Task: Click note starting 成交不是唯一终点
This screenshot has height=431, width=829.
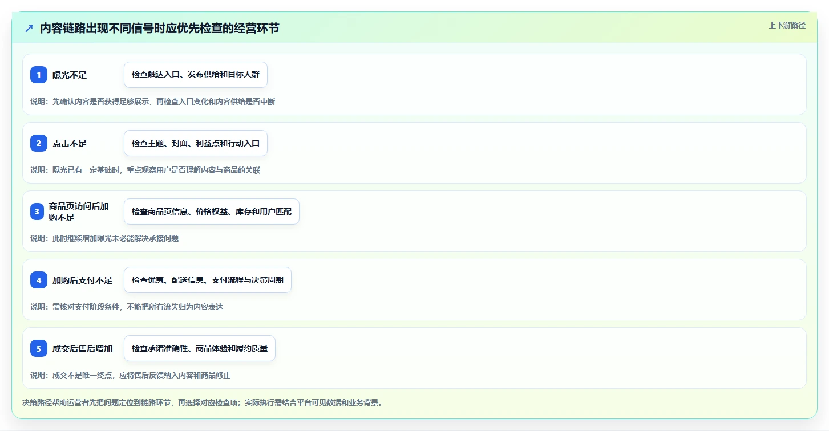Action: click(131, 375)
